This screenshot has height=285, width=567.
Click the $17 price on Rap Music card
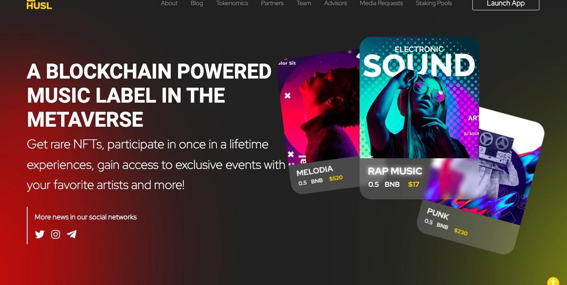(414, 184)
